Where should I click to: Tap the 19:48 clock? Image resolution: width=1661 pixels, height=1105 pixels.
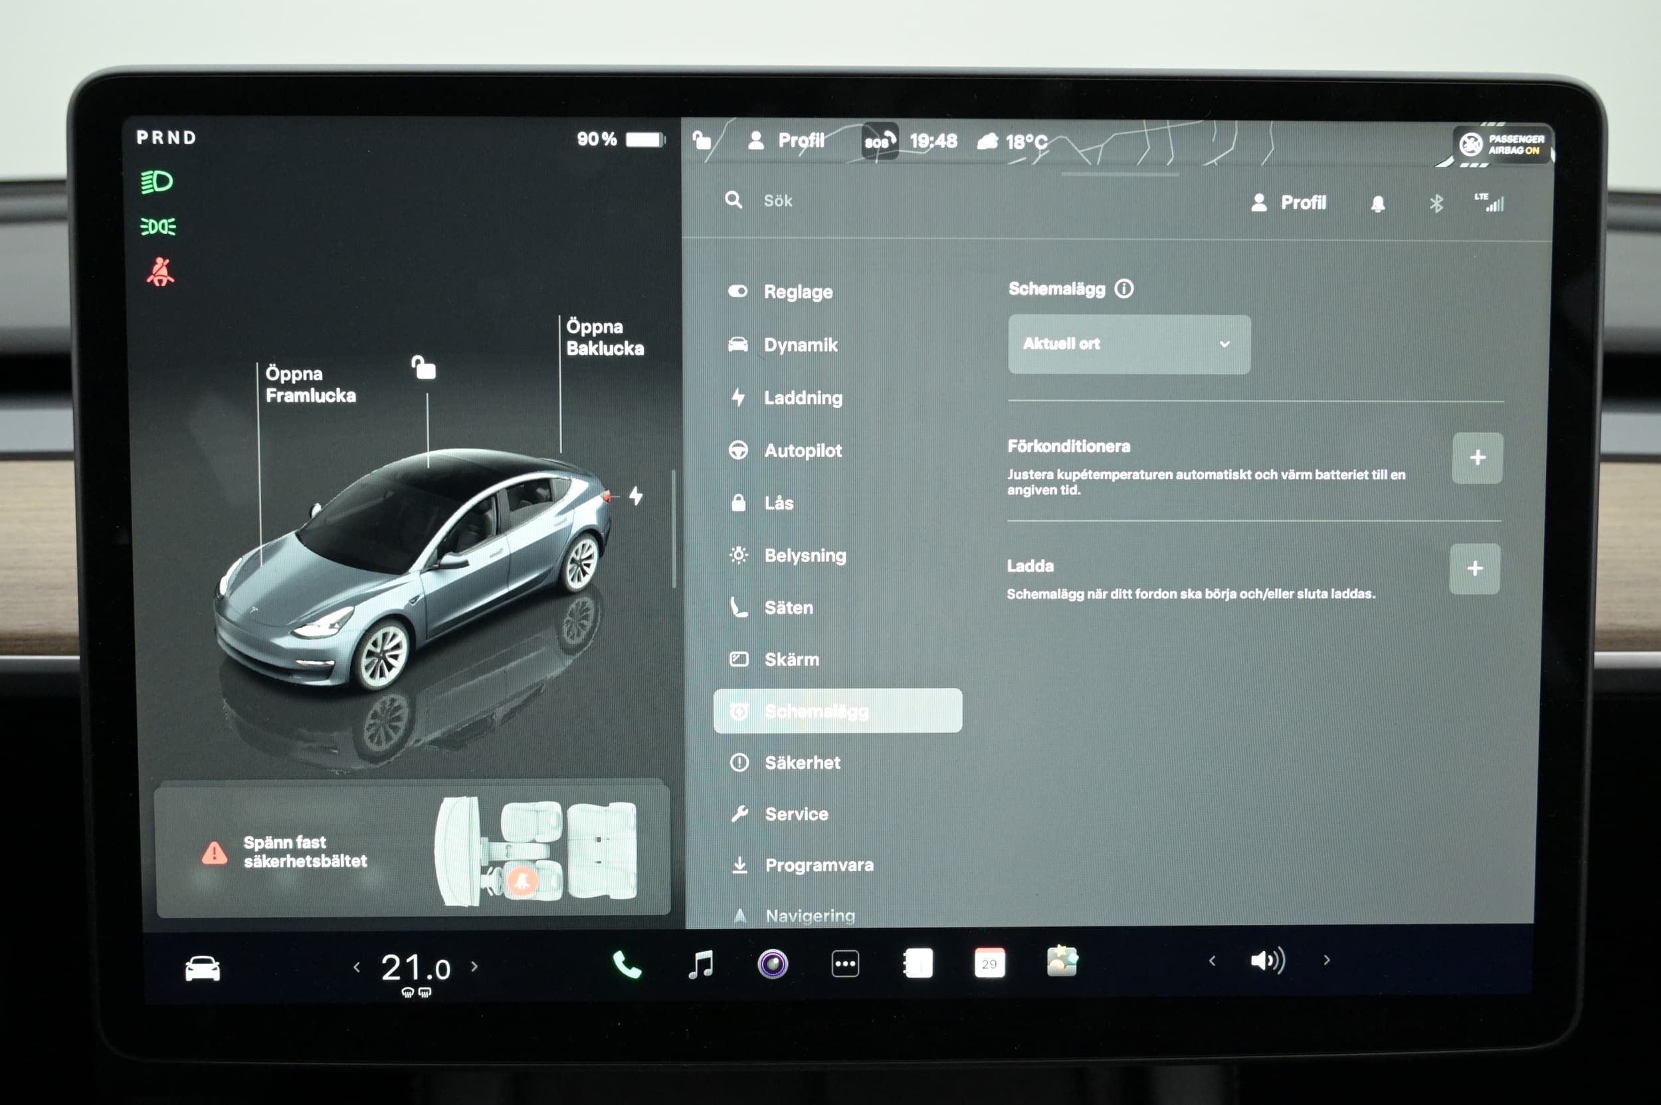pos(933,141)
